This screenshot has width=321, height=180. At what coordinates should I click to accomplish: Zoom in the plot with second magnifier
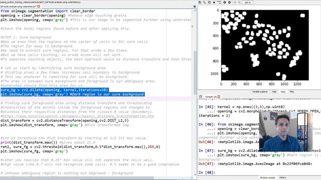pos(239,2)
